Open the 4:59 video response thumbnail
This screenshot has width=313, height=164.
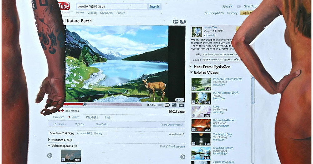pos(71,156)
